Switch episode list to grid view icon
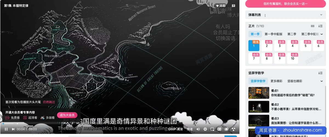Viewport: 329px width, 137px height. coord(313,26)
